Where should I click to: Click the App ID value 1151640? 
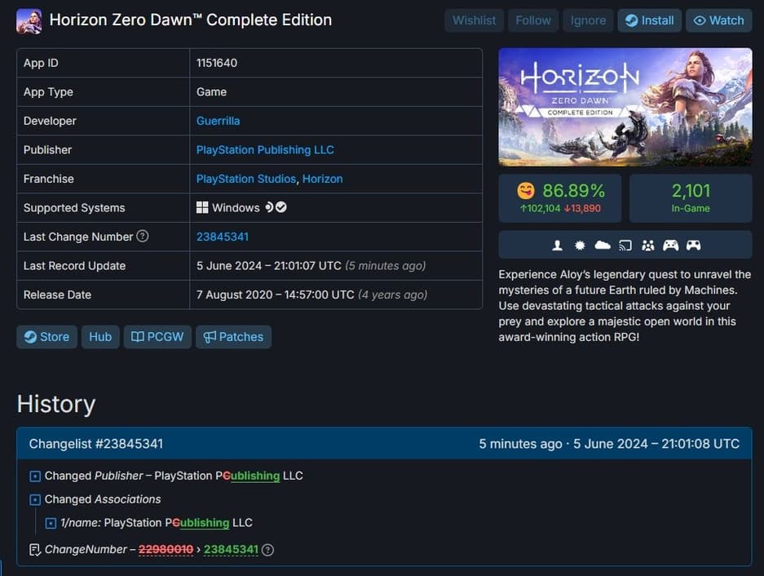(217, 63)
